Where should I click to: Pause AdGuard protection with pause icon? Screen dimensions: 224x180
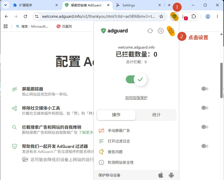pos(160,31)
